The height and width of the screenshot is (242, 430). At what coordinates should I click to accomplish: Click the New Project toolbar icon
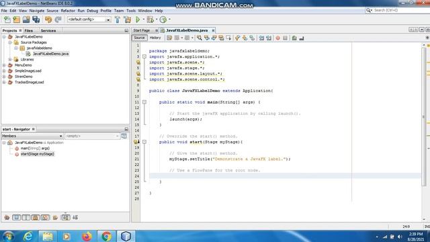(16, 19)
